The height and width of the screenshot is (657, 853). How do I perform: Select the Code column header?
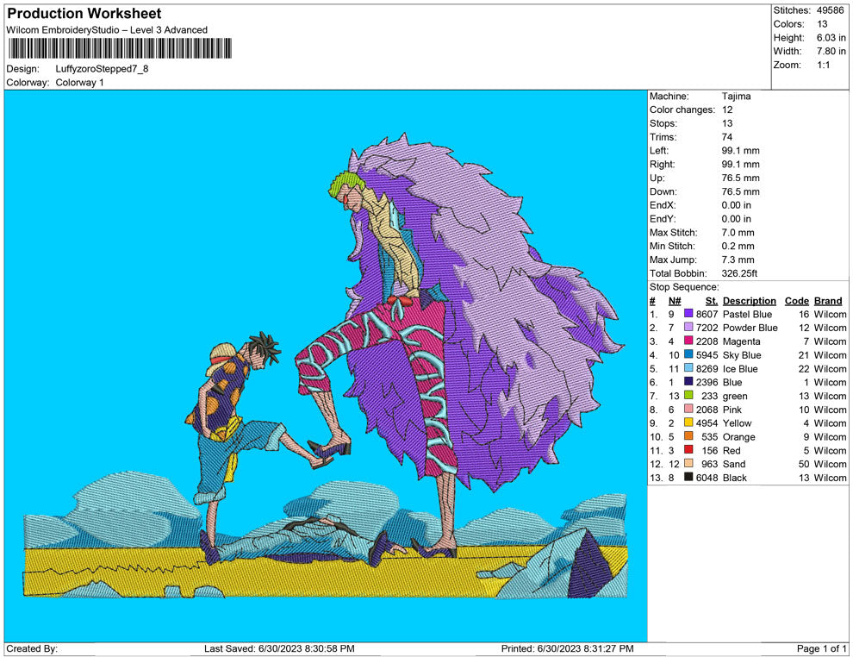796,301
